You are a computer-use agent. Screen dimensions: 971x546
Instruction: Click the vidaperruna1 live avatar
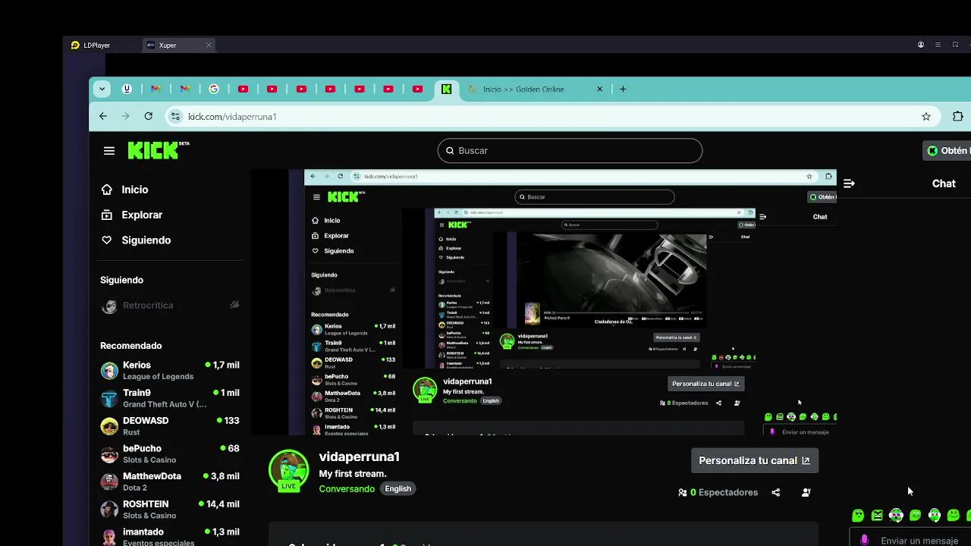click(x=289, y=470)
